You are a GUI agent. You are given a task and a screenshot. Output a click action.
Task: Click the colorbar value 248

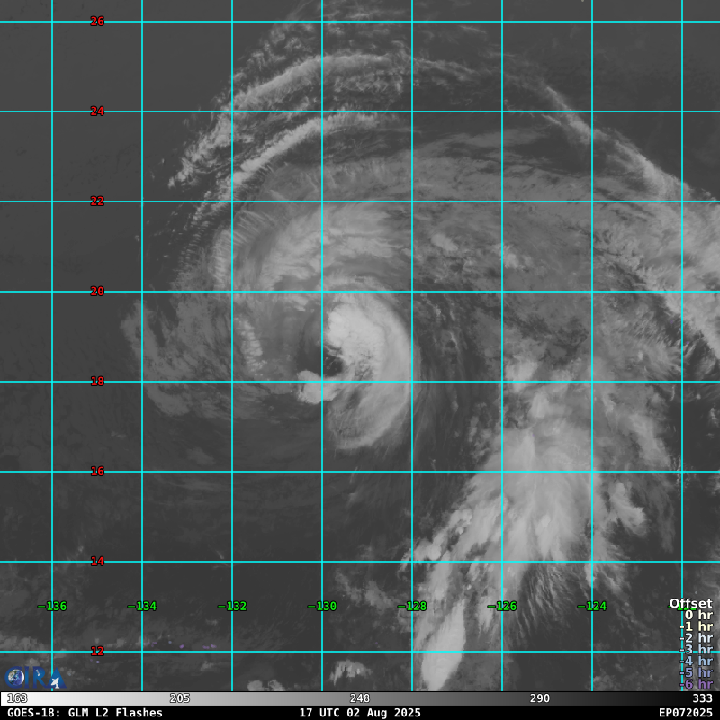pos(359,698)
